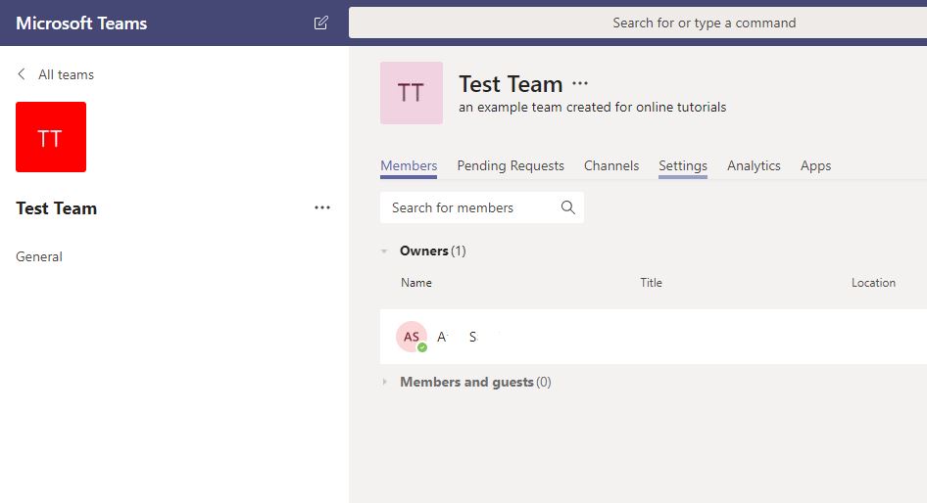Image resolution: width=927 pixels, height=503 pixels.
Task: Click the Test Team name in the sidebar
Action: (x=56, y=208)
